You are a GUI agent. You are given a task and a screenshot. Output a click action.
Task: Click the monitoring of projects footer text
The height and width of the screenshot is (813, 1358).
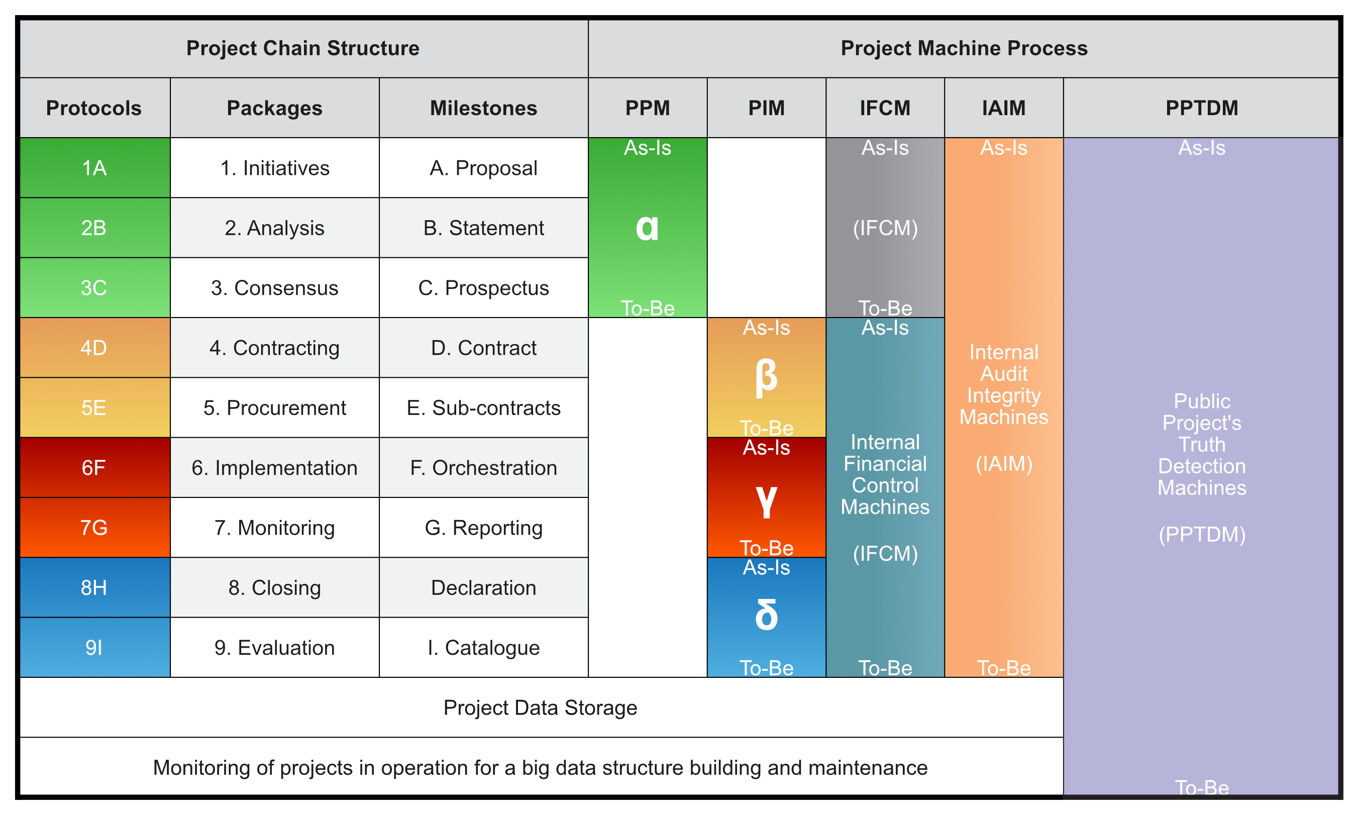click(540, 768)
